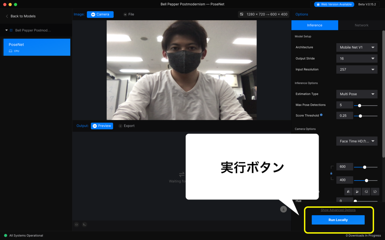Image resolution: width=385 pixels, height=240 pixels.
Task: Toggle the aspect ratio lock
Action: (331, 173)
